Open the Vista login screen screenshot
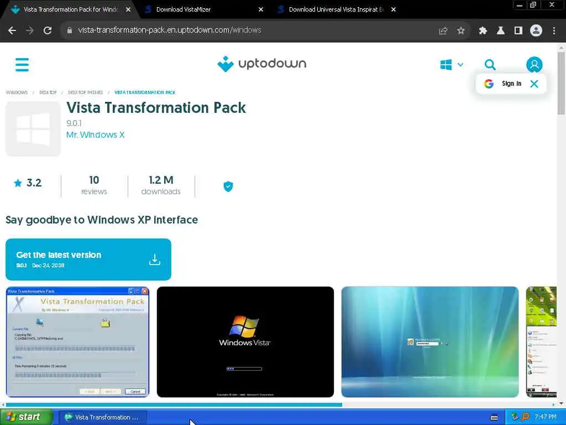 point(430,342)
